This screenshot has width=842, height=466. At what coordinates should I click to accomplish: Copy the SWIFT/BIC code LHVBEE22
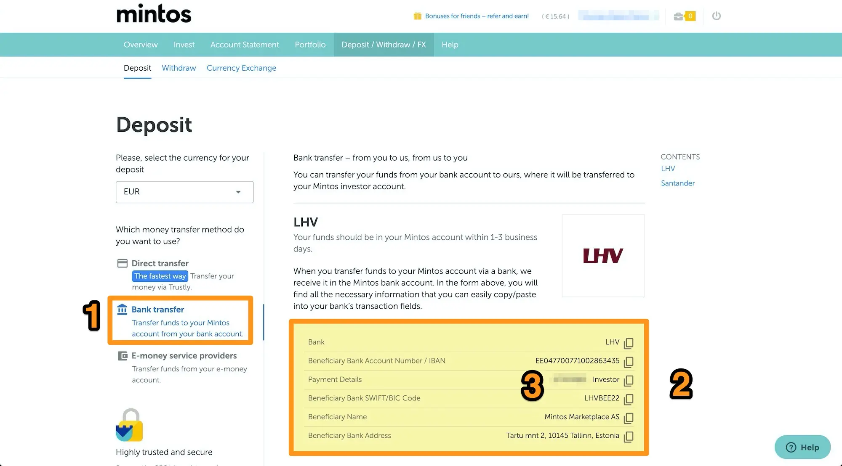click(629, 399)
